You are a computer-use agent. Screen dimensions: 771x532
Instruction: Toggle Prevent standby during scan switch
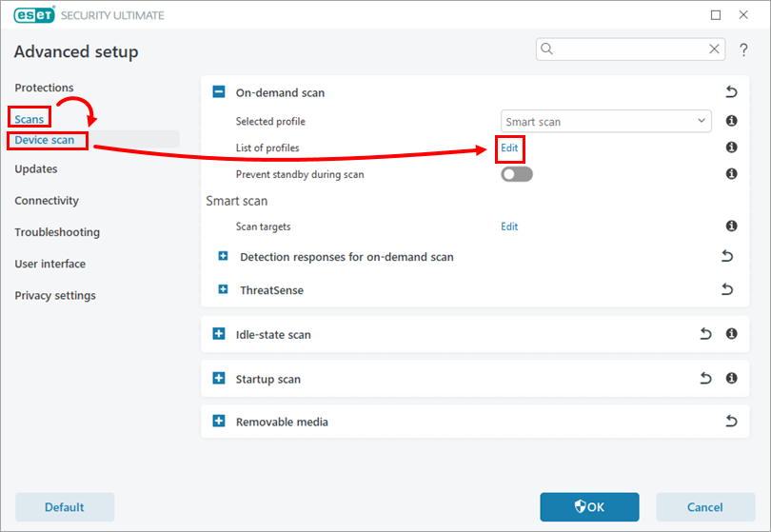517,174
